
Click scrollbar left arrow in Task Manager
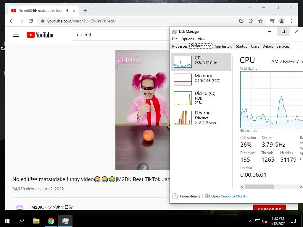pos(242,187)
